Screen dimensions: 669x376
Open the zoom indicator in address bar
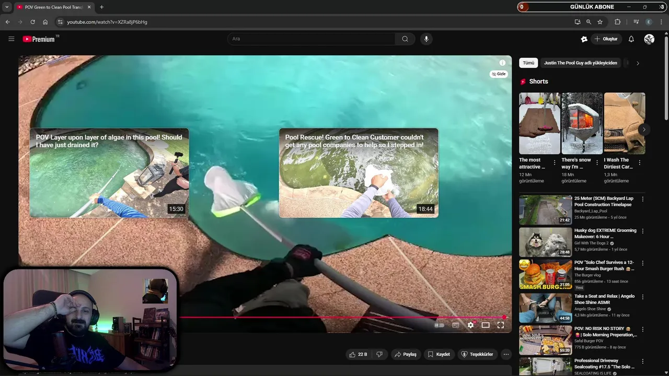click(589, 22)
